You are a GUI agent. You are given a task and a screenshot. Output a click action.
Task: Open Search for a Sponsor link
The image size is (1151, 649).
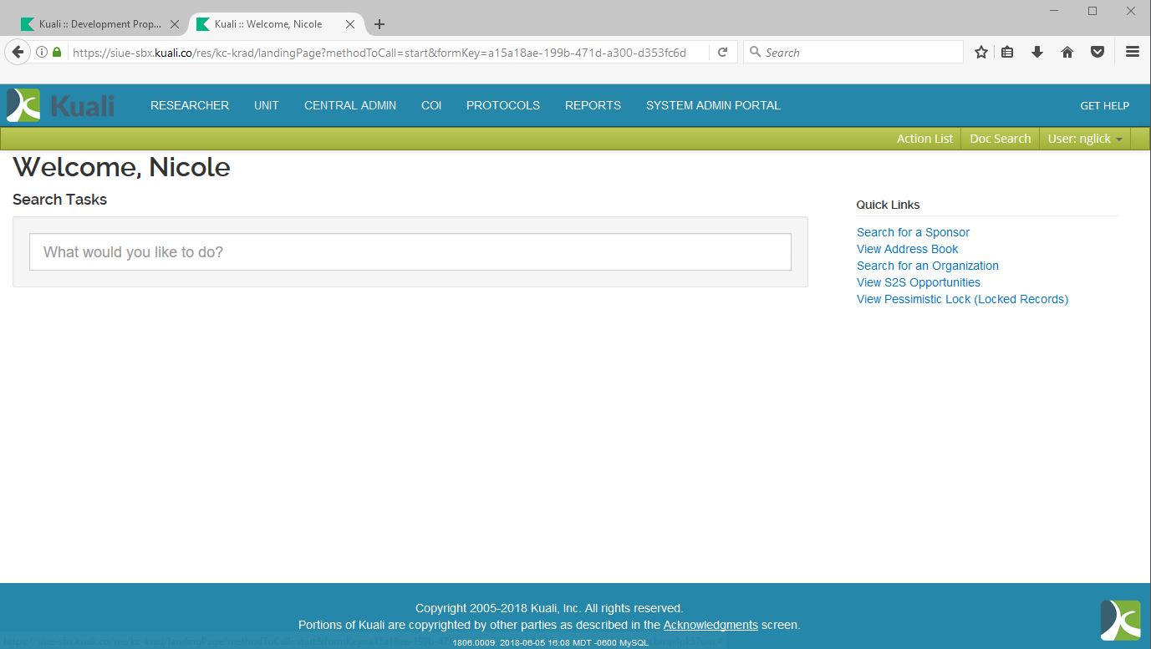[x=913, y=232]
